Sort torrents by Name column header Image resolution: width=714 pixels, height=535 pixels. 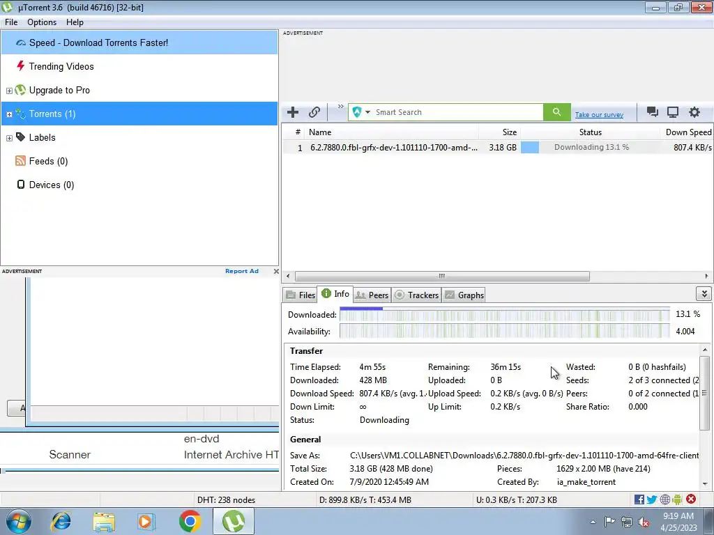point(392,132)
